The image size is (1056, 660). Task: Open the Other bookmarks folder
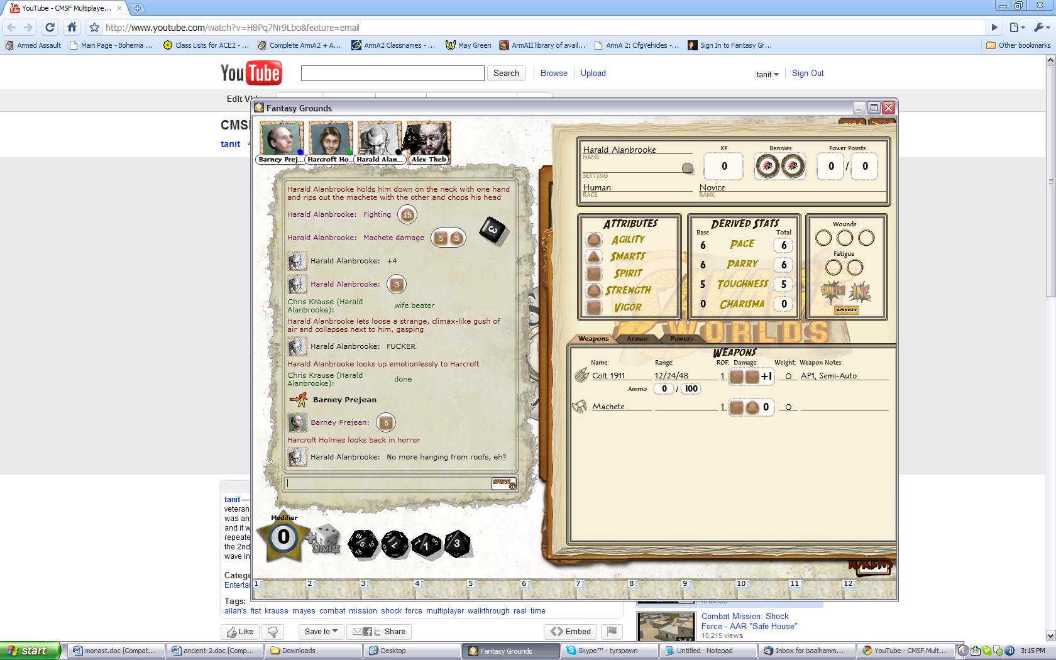point(1018,45)
